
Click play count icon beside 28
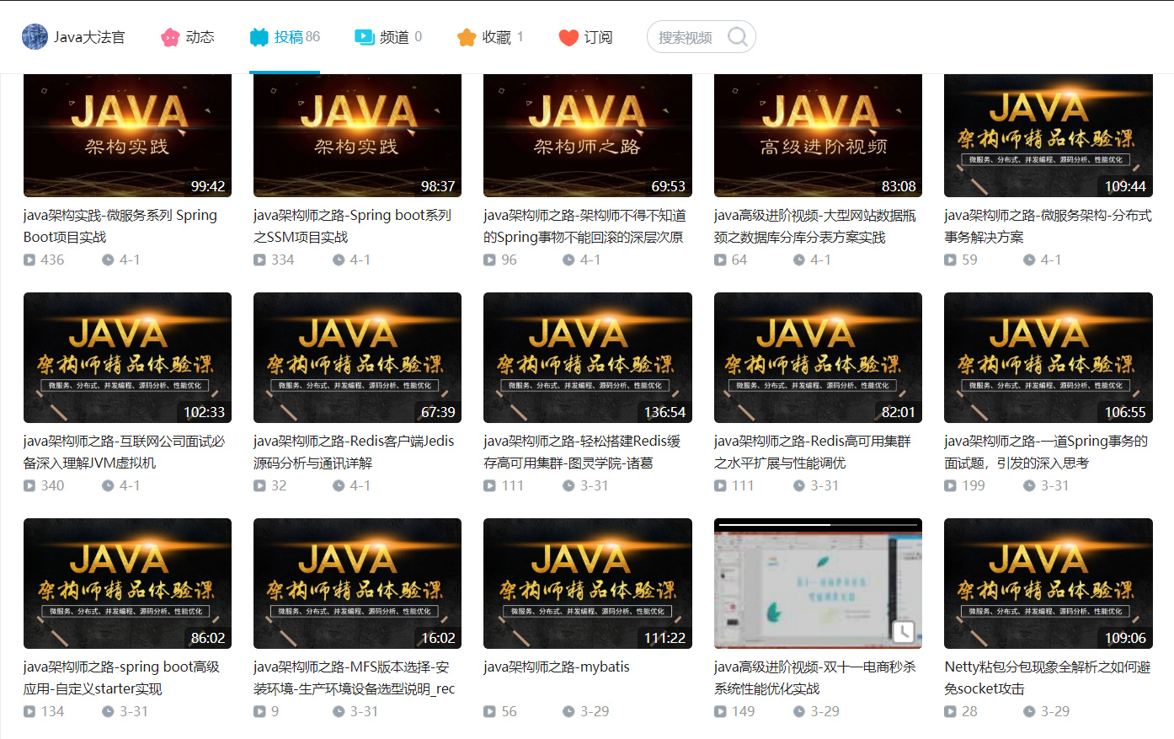pyautogui.click(x=950, y=711)
